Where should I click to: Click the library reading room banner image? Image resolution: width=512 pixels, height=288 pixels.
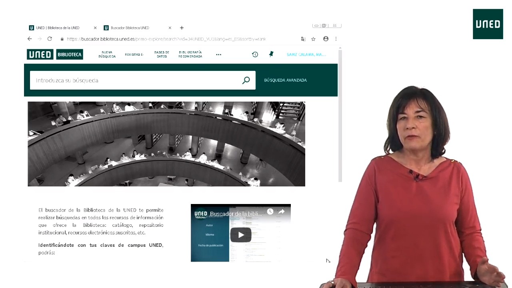pos(166,144)
